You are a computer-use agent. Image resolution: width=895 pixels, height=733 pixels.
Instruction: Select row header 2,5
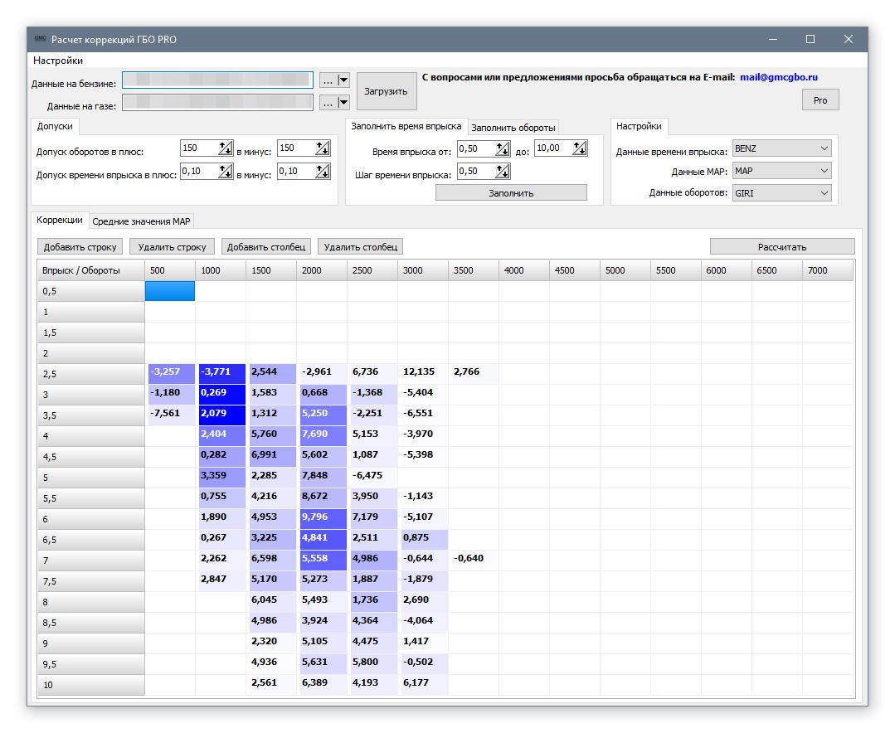pos(90,374)
